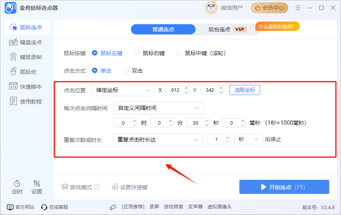
Task: Click the [应用推荐] label
Action: (133, 207)
